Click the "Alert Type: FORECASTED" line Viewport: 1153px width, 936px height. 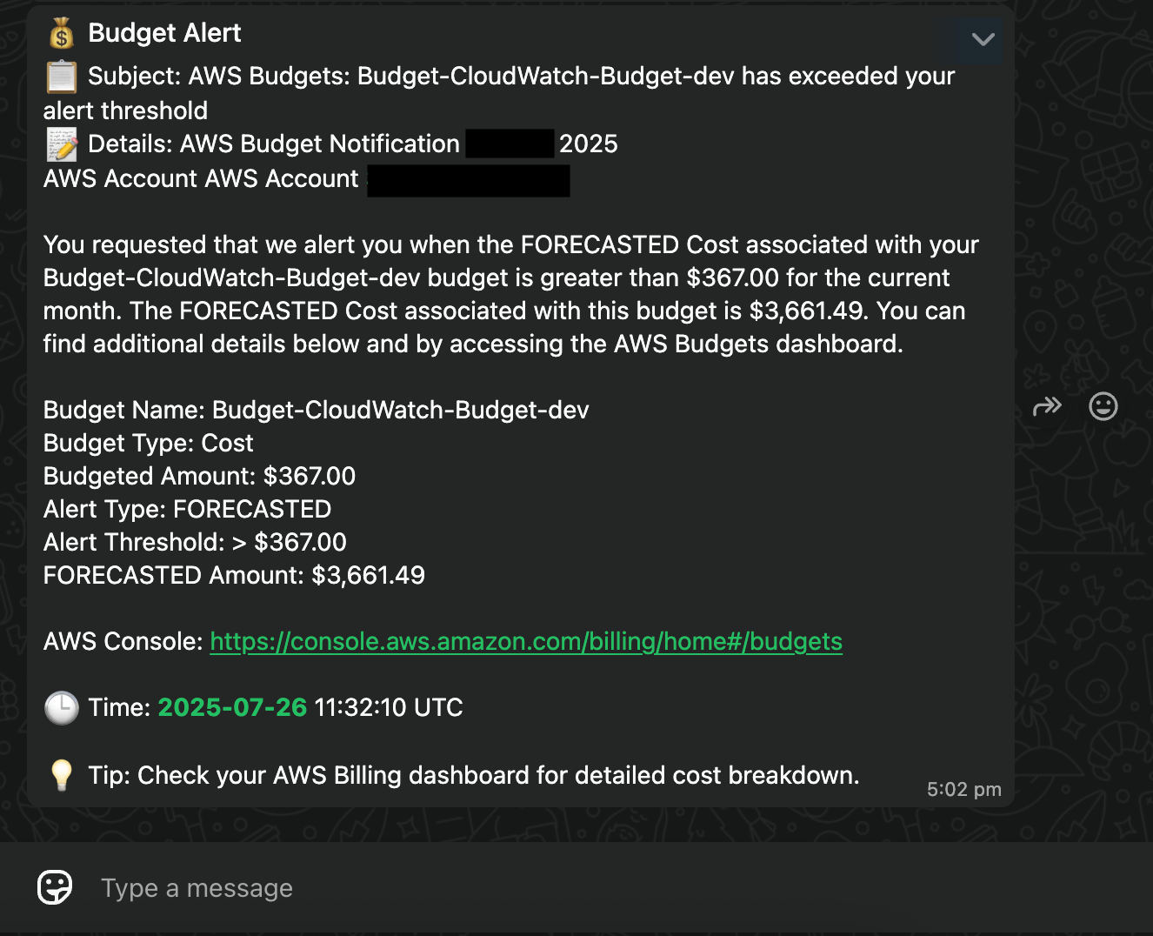[x=187, y=510]
